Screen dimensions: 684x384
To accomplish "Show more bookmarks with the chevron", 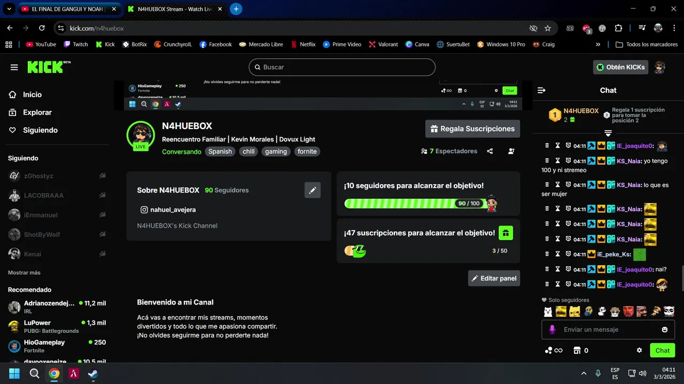I will click(598, 44).
